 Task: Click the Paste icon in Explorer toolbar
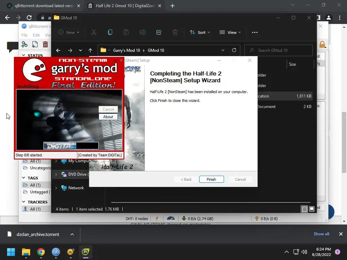point(126,32)
